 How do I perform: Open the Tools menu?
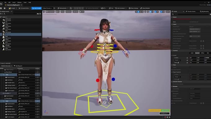click(x=25, y=2)
